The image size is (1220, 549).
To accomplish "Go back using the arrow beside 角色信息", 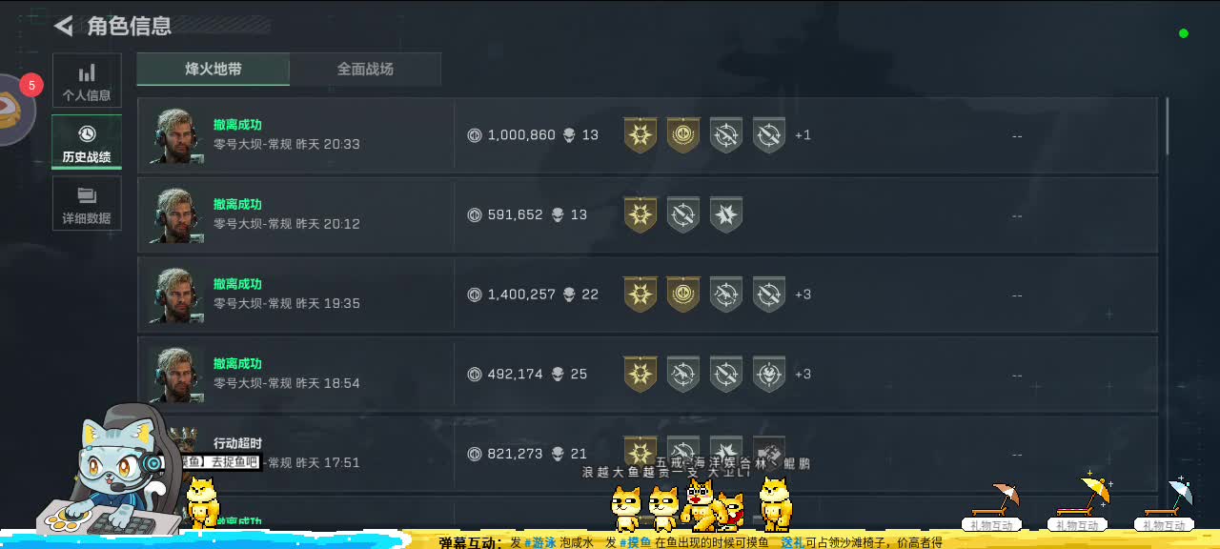I will [x=64, y=26].
